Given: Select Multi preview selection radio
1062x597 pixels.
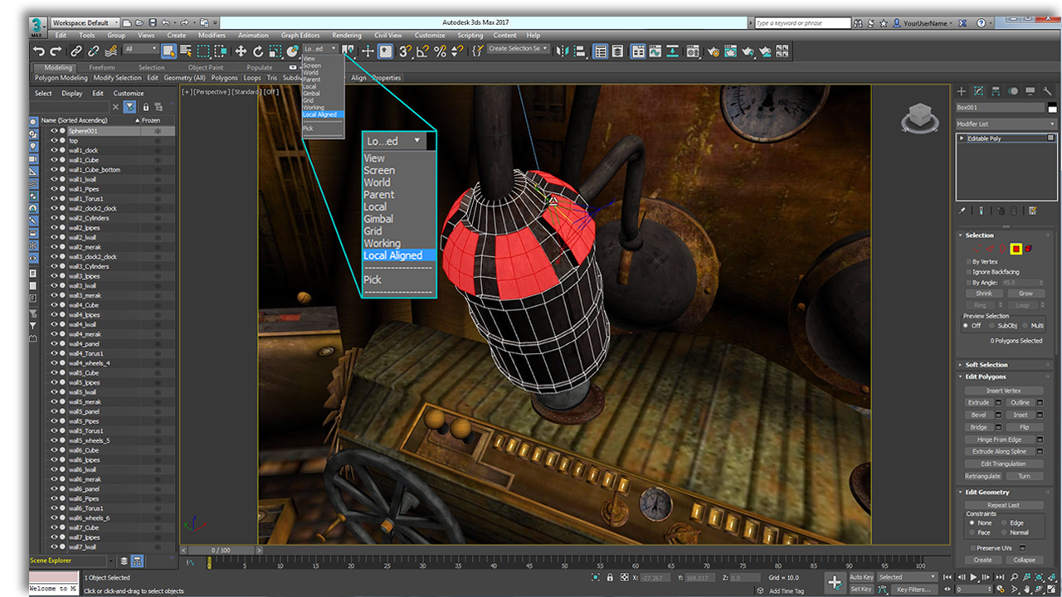Looking at the screenshot, I should coord(1025,326).
